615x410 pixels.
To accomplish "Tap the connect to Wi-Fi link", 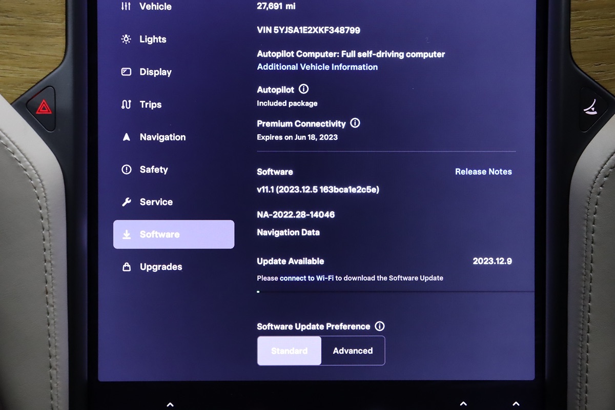I will click(x=306, y=278).
